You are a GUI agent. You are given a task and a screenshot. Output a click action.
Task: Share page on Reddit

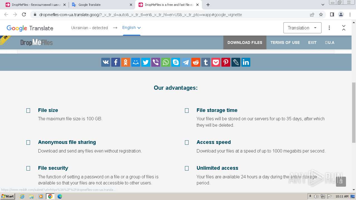tap(196, 62)
